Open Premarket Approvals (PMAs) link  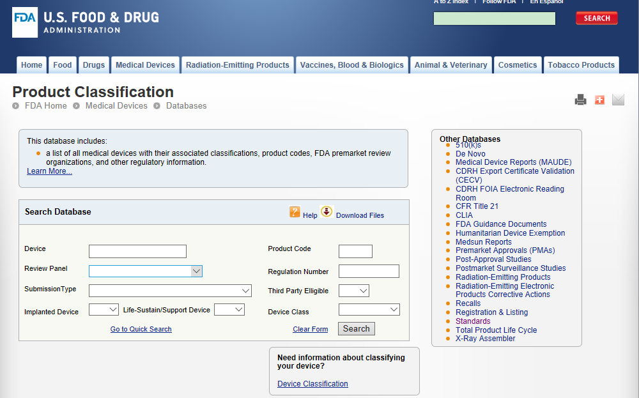(505, 250)
